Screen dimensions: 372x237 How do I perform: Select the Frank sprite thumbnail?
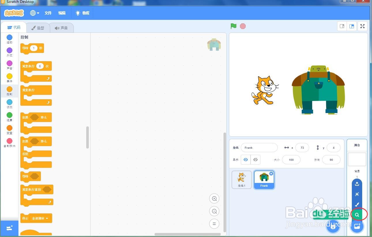pyautogui.click(x=264, y=180)
